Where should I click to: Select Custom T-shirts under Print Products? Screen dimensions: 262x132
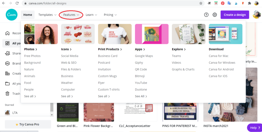pos(109,89)
